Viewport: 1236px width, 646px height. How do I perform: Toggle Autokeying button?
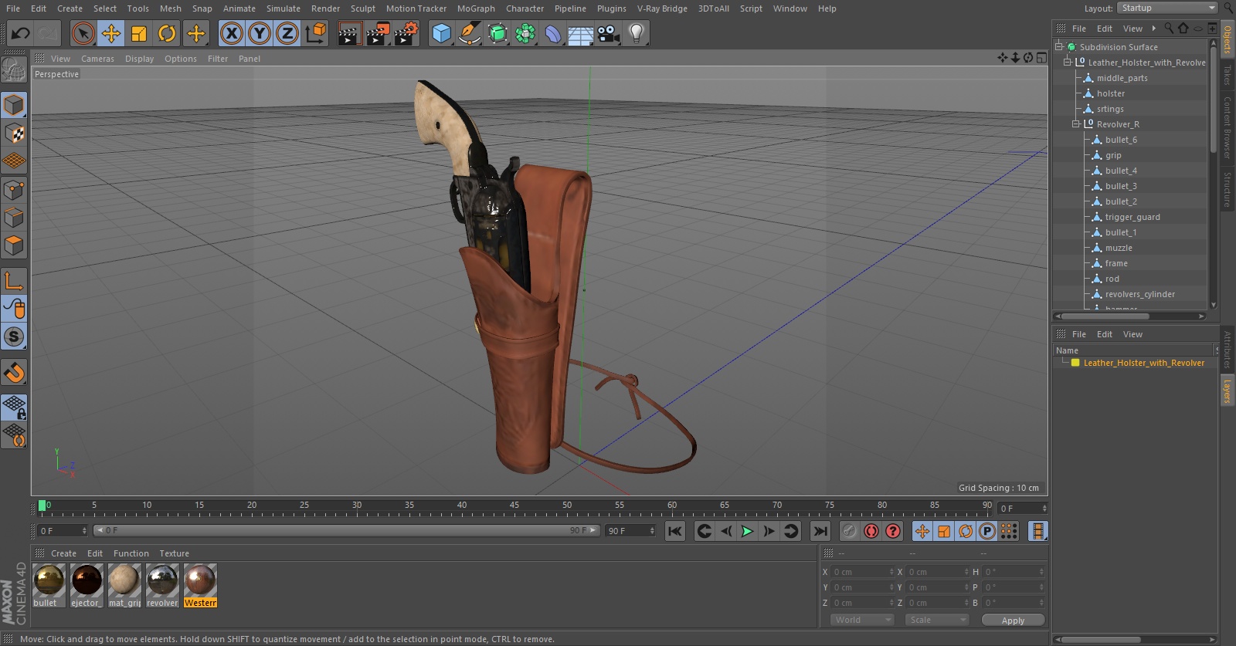coord(871,531)
